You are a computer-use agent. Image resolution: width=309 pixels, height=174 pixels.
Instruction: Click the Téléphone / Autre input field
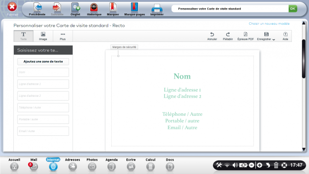pos(43,108)
